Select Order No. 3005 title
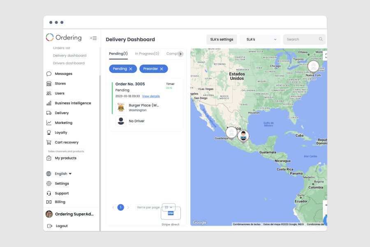Image resolution: width=370 pixels, height=247 pixels. (x=130, y=84)
